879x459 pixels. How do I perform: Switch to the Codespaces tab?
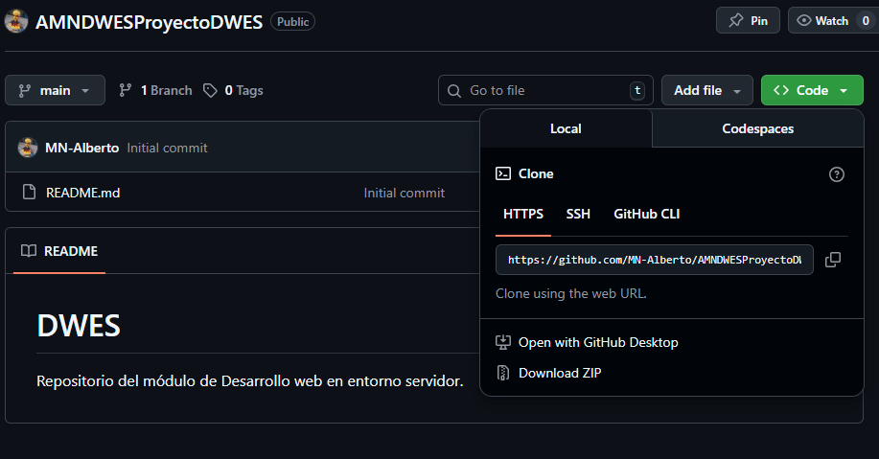pos(757,128)
